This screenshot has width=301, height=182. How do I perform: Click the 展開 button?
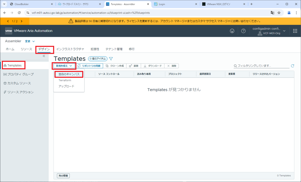tap(133, 66)
